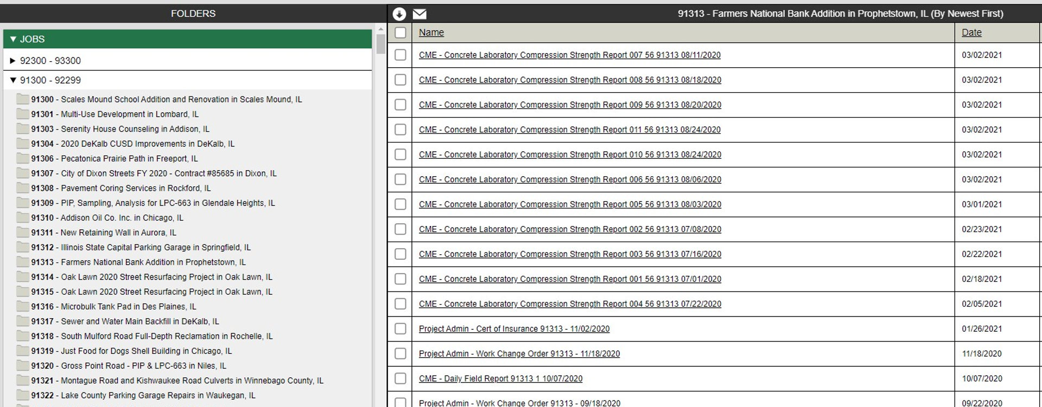Open folder icon for job 91307
This screenshot has height=407, width=1042.
pyautogui.click(x=23, y=173)
